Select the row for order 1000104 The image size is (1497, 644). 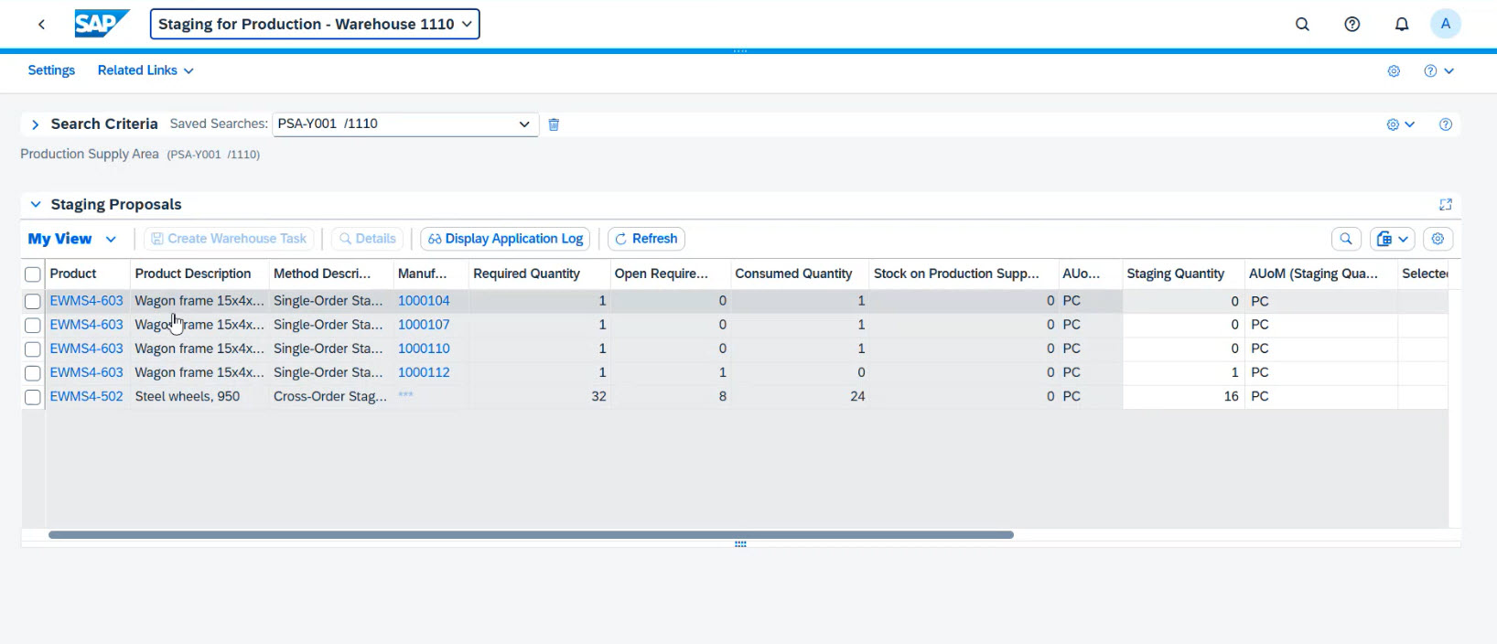[x=33, y=301]
